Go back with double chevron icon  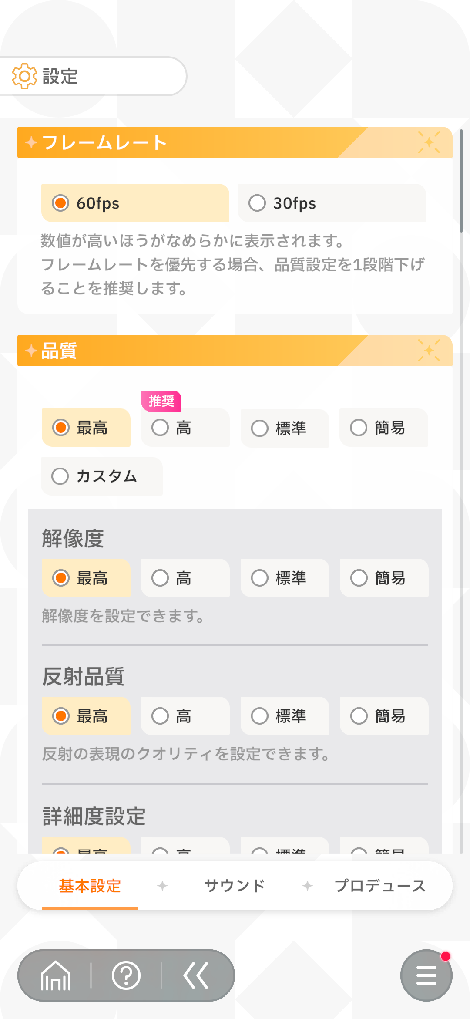click(196, 975)
